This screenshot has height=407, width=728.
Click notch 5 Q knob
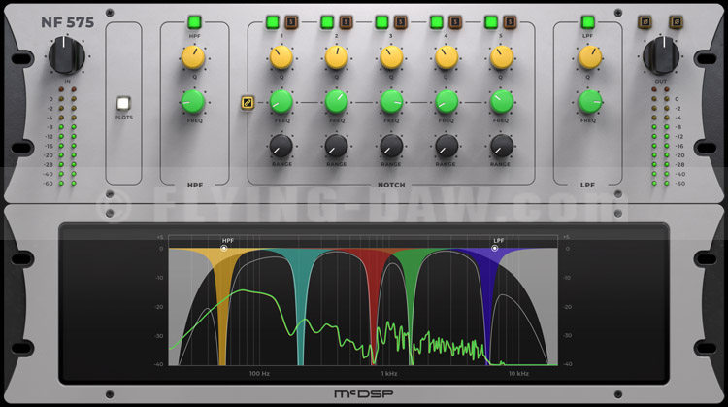point(502,57)
